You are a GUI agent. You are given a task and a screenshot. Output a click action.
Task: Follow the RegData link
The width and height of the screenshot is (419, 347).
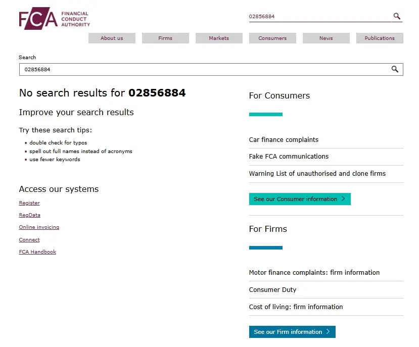tap(30, 215)
